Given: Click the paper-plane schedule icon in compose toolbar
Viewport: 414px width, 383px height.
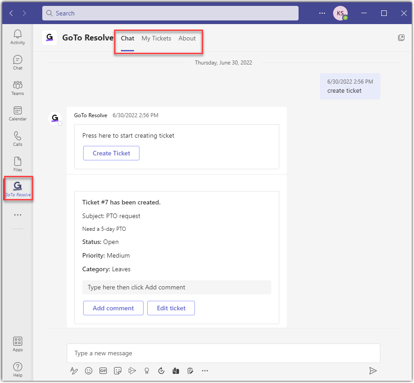Looking at the screenshot, I should tap(132, 371).
